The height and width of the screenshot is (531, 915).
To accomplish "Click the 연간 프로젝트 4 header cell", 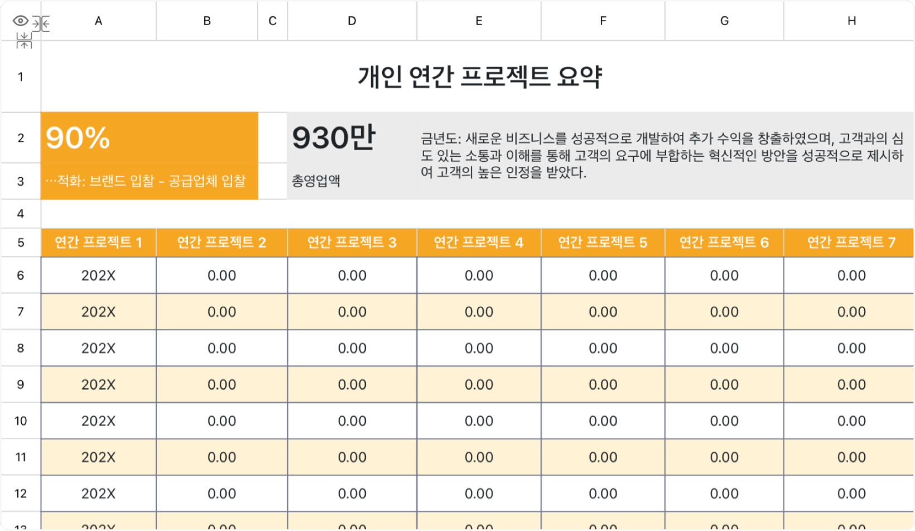I will point(479,243).
